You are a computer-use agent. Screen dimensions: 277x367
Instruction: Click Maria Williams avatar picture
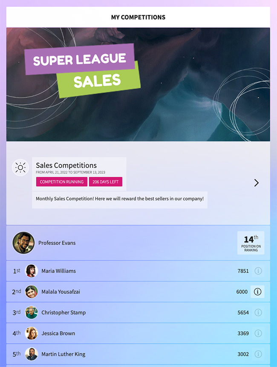32,271
